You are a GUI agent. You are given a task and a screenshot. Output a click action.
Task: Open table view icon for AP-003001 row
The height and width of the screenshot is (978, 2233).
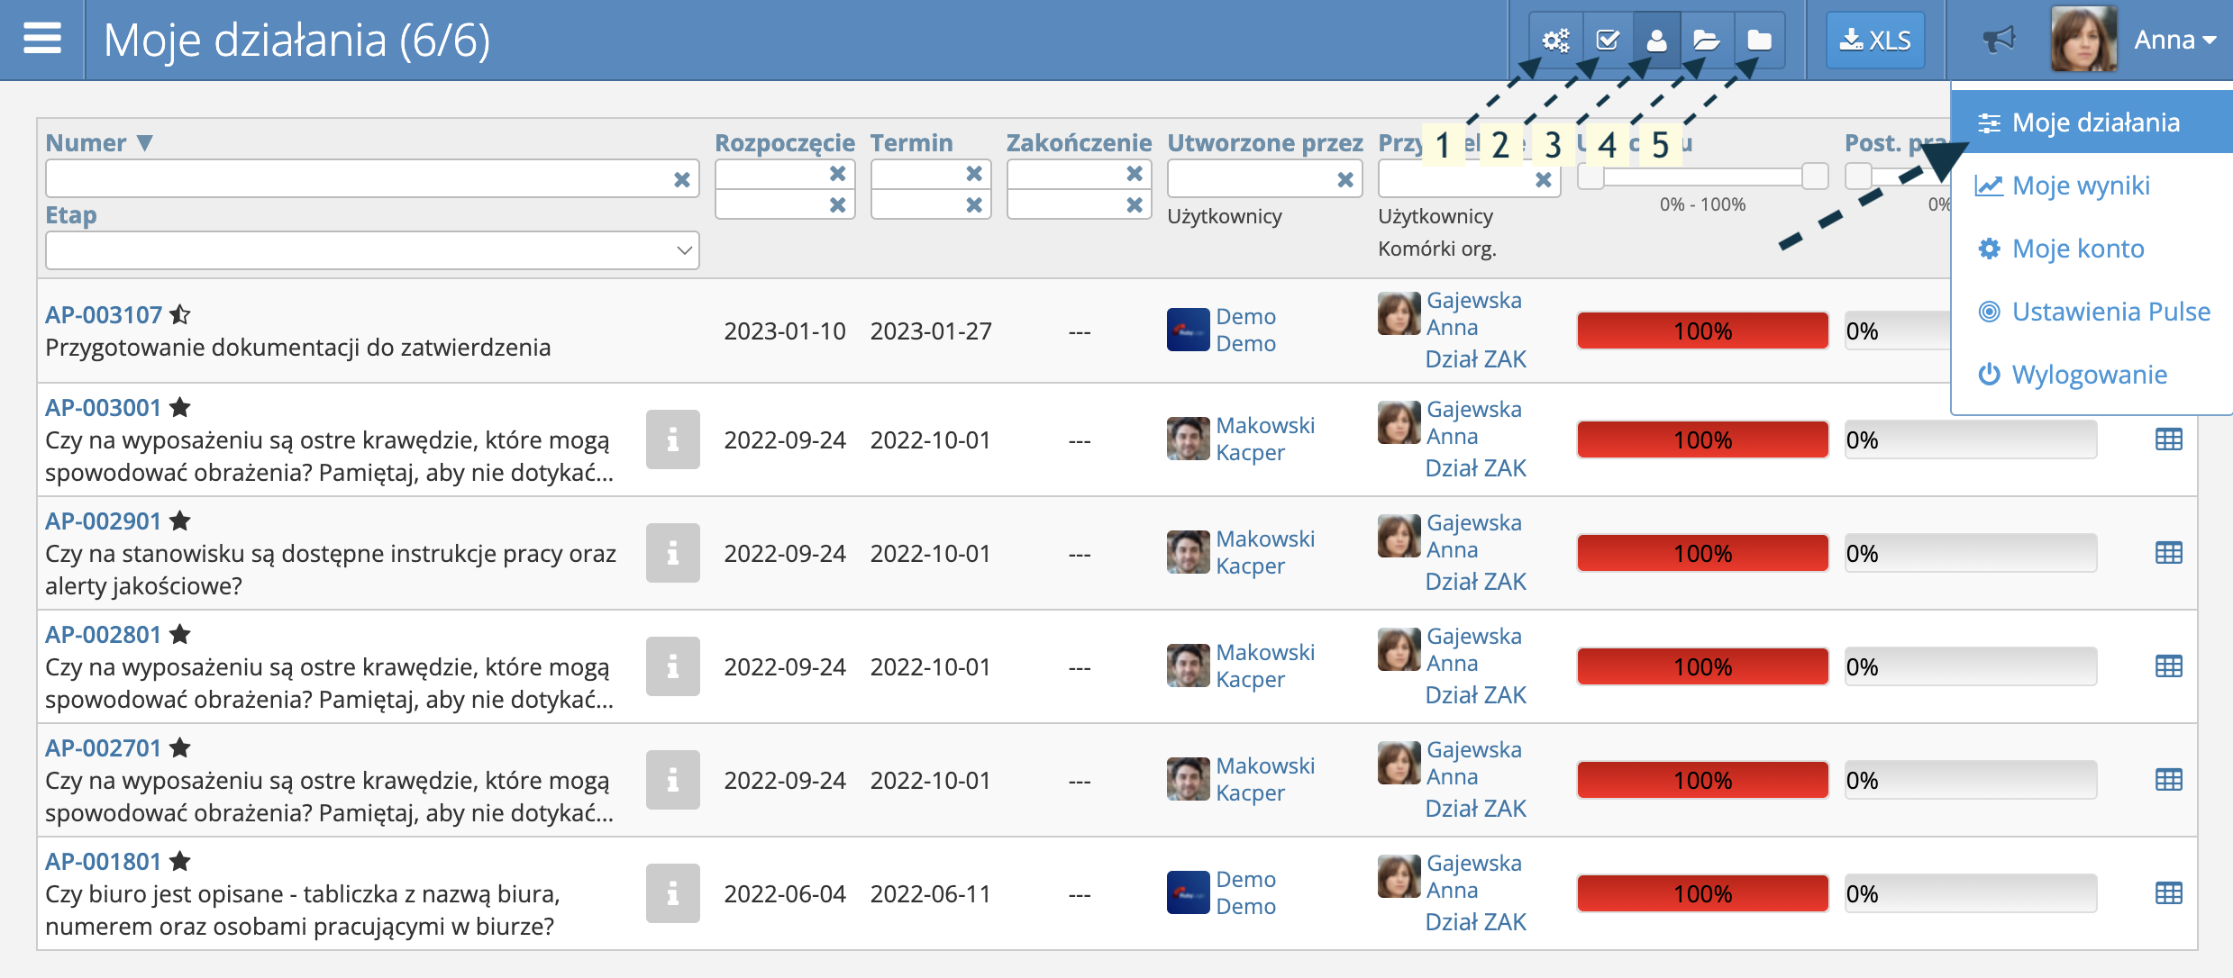point(2168,439)
